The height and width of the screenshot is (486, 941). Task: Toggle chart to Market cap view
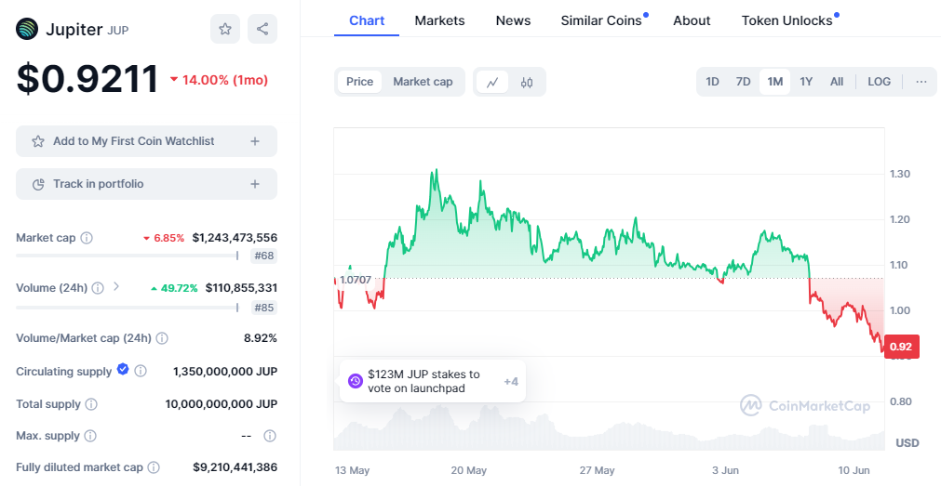[423, 82]
